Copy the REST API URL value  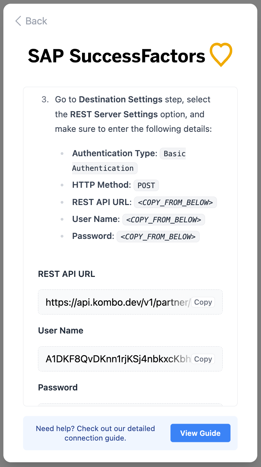coord(203,302)
